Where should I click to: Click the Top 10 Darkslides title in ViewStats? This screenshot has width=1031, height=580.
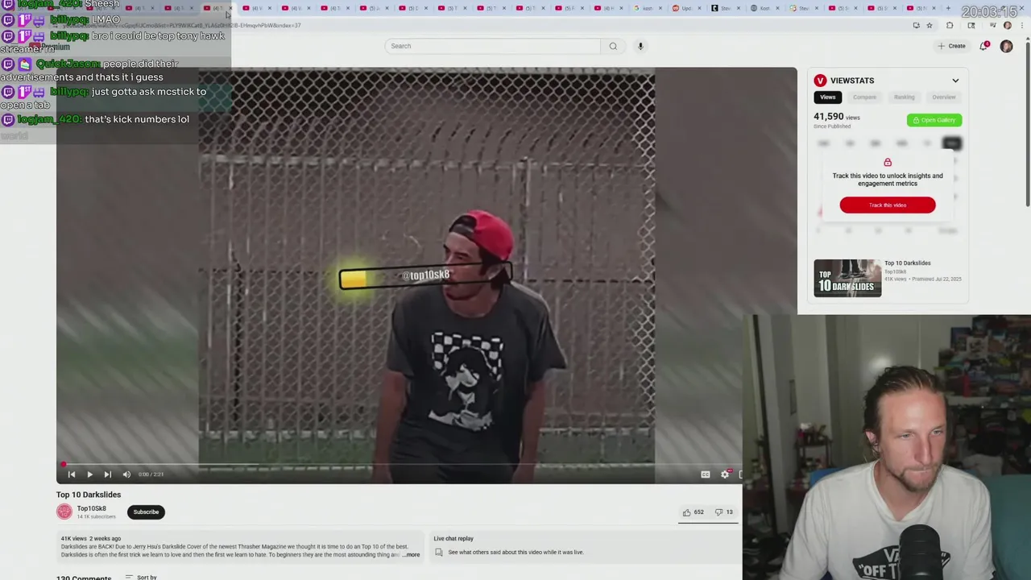click(x=907, y=263)
